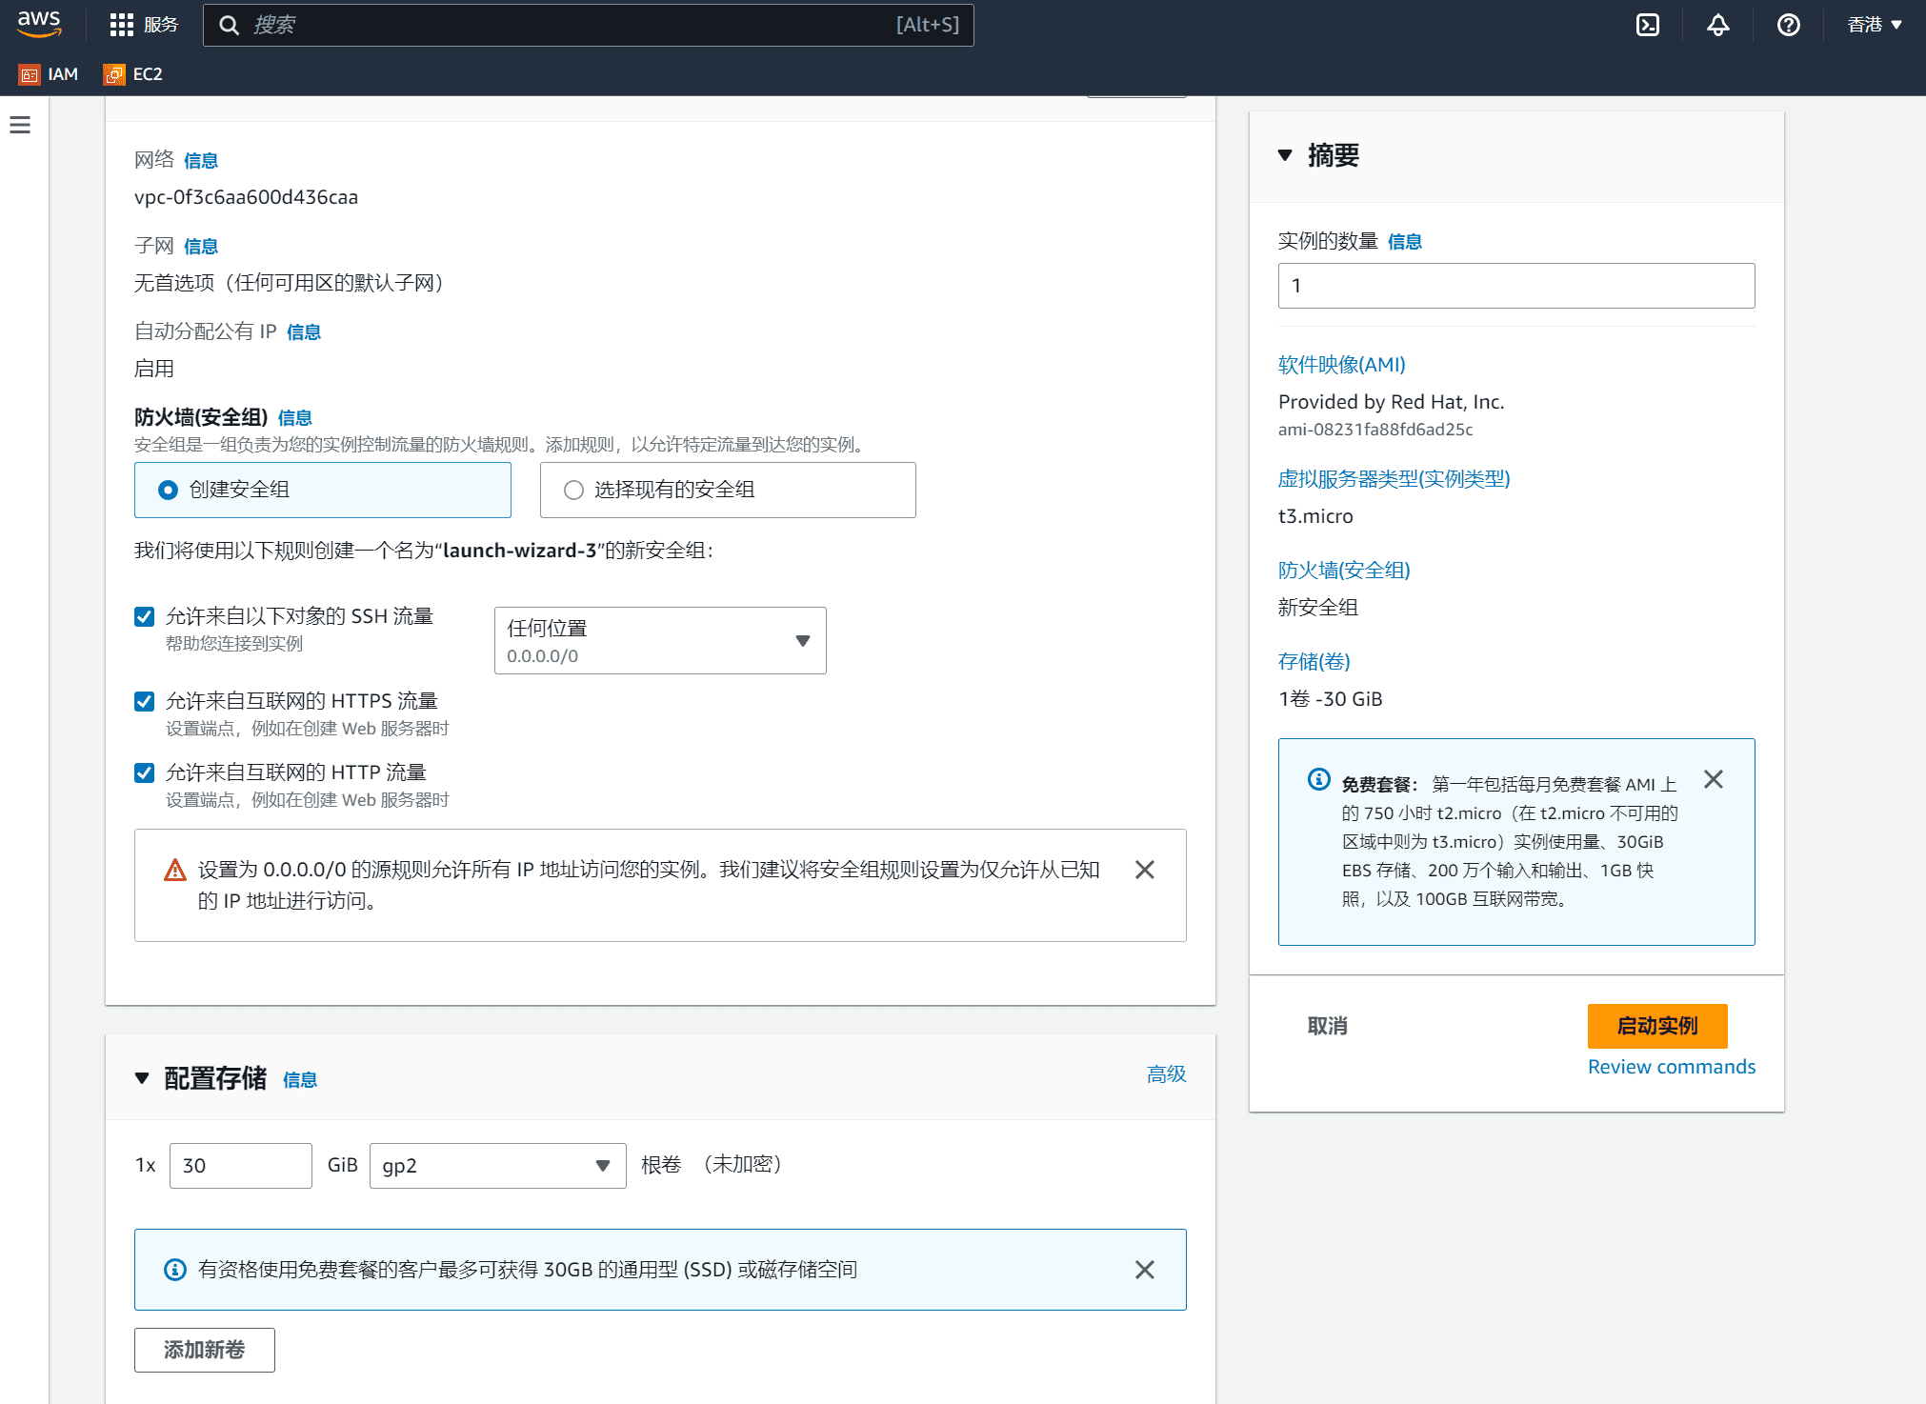Open the notifications bell icon
Viewport: 1926px width, 1404px height.
1717,25
